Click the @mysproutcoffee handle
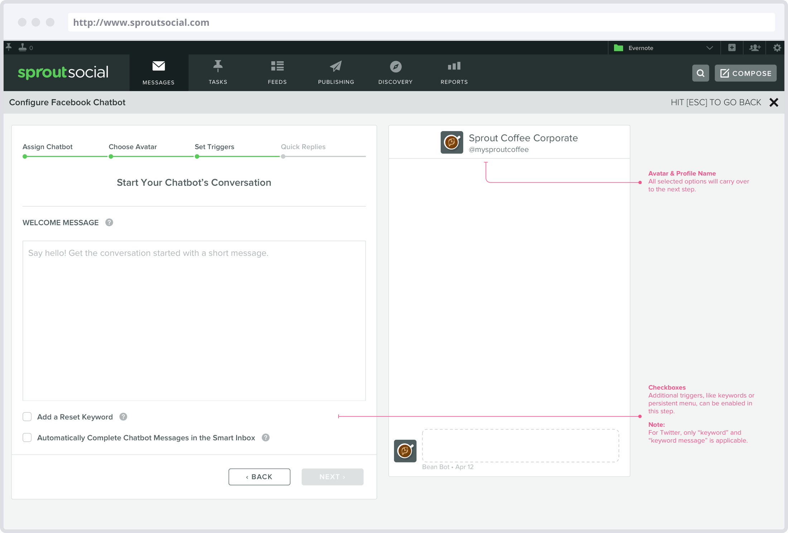 click(499, 149)
